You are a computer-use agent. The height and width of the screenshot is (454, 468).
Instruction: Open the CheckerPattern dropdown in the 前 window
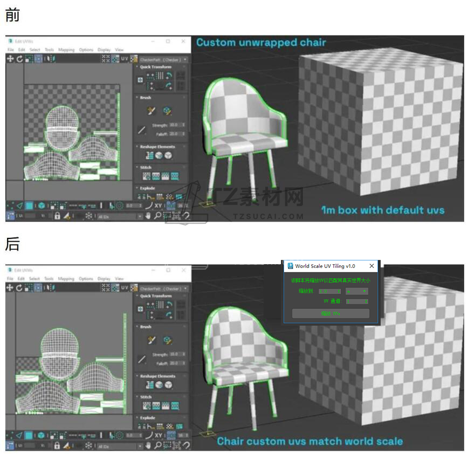pos(164,60)
